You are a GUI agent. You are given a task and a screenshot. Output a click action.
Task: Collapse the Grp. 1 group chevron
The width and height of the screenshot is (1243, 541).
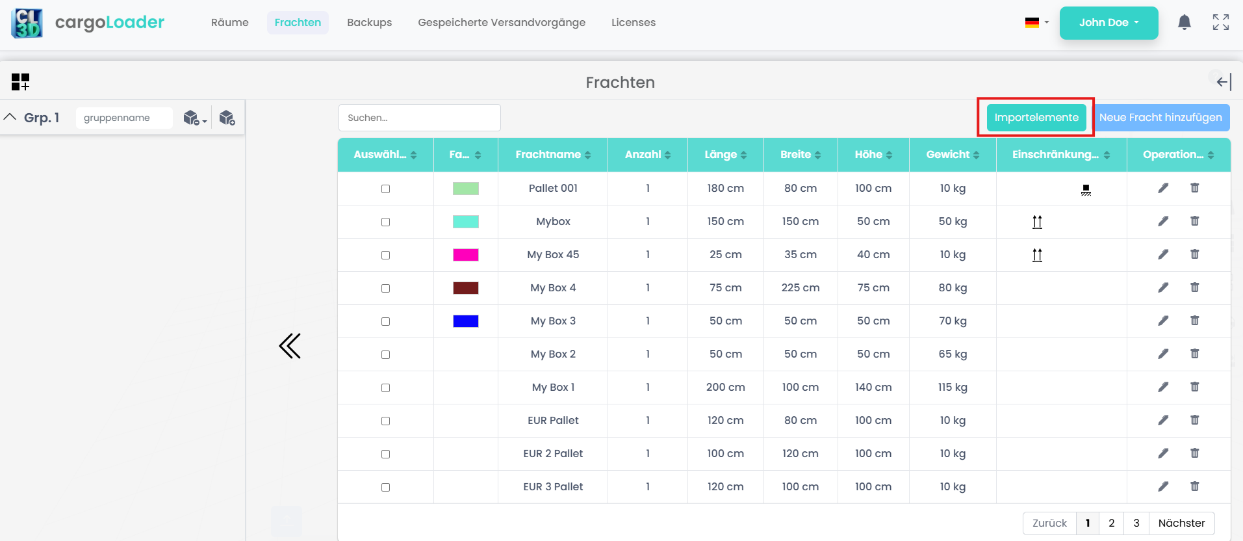[x=10, y=117]
